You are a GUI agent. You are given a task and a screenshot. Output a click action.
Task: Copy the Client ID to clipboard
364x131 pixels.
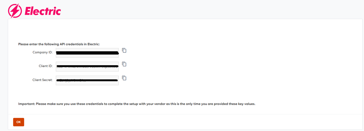tap(124, 64)
